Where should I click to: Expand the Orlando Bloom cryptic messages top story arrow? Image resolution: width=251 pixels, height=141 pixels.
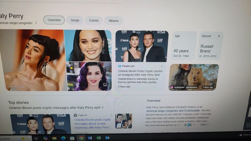(102, 107)
